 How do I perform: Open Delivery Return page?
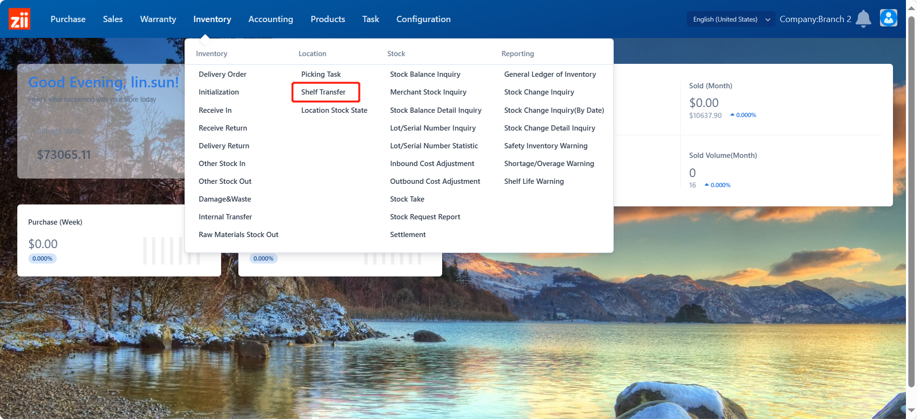coord(224,146)
